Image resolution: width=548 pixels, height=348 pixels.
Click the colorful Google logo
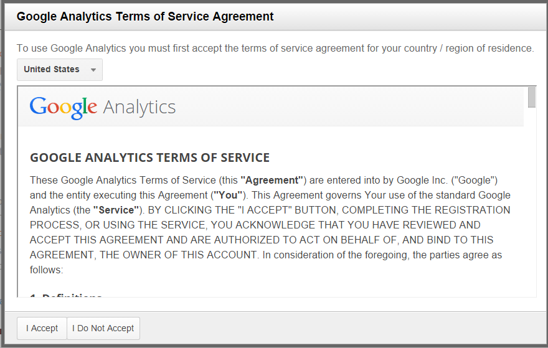pyautogui.click(x=64, y=108)
